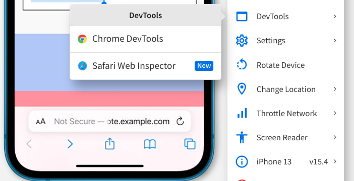Open the DevTools sidebar entry
354x181 pixels.
click(285, 17)
